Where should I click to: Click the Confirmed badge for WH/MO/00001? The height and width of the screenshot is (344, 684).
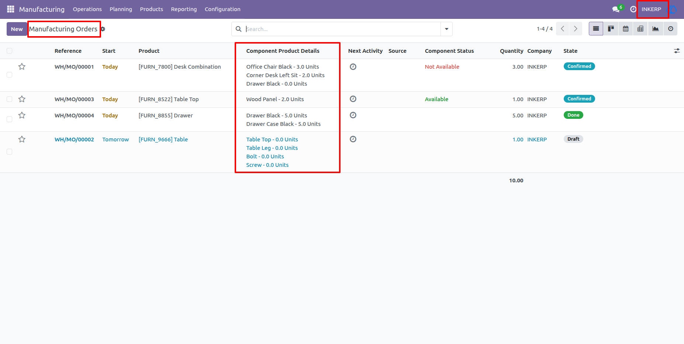click(x=579, y=66)
